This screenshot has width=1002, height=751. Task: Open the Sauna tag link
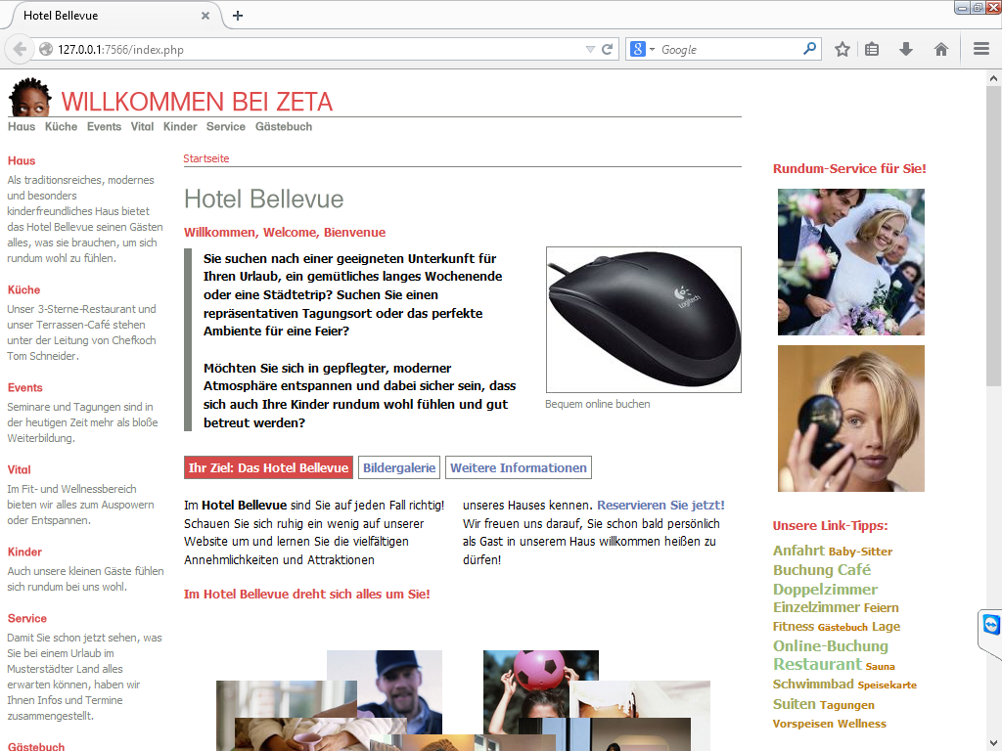click(x=880, y=666)
